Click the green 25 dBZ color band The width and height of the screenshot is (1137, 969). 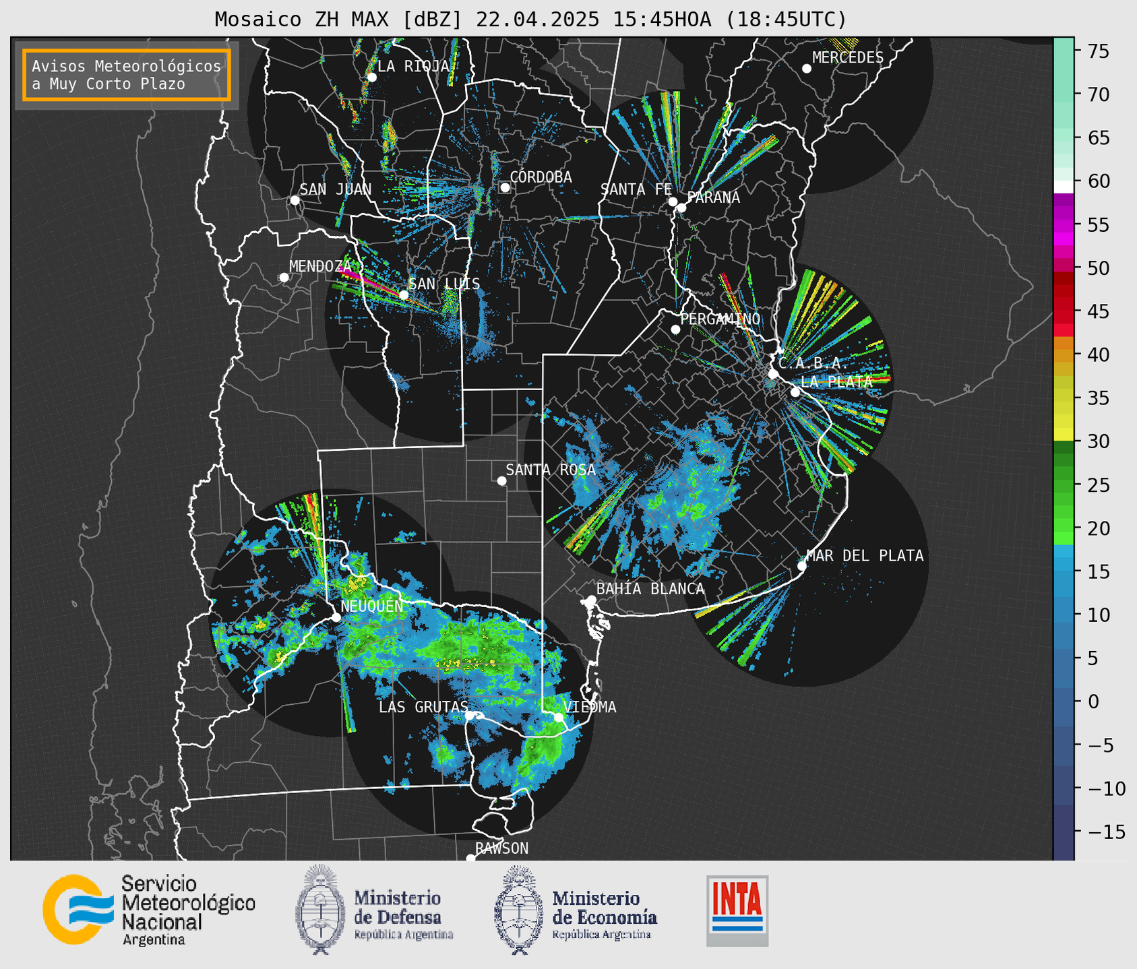1064,484
